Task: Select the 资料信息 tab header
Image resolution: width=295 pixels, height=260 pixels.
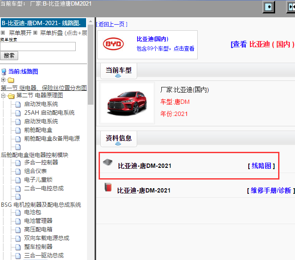Action: point(119,139)
